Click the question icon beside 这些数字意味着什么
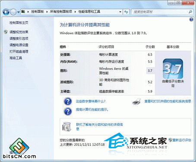The width and height of the screenshot is (196, 162). click(x=68, y=101)
